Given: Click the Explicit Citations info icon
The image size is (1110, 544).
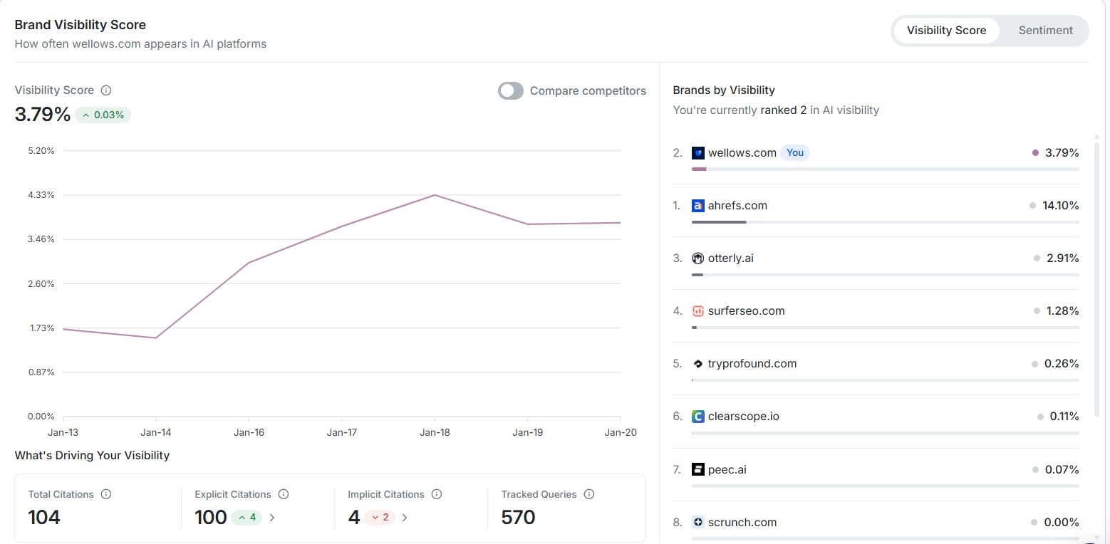Looking at the screenshot, I should coord(284,494).
